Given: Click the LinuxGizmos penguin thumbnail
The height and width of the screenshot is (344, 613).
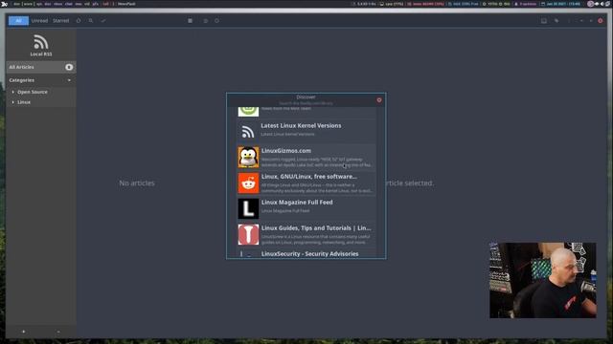Looking at the screenshot, I should [x=248, y=157].
